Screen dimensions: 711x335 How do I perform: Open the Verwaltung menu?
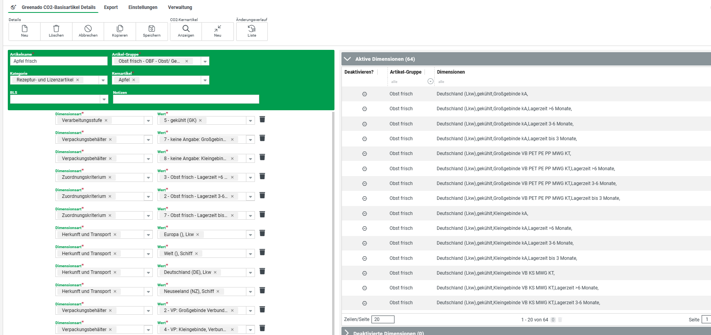(x=180, y=7)
